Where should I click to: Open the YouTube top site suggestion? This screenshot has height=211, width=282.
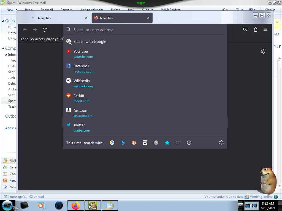click(145, 54)
